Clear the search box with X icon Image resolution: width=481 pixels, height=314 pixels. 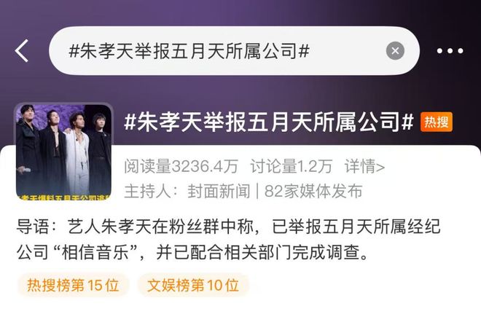(x=395, y=50)
